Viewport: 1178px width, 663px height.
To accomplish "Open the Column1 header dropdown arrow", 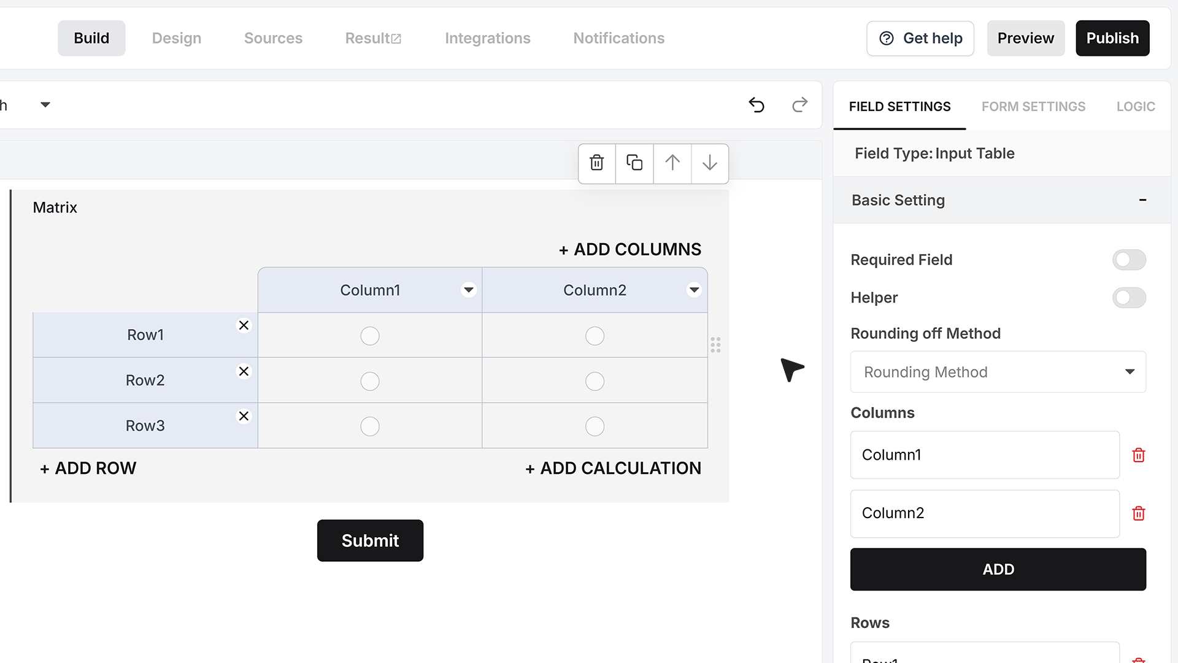I will point(469,290).
